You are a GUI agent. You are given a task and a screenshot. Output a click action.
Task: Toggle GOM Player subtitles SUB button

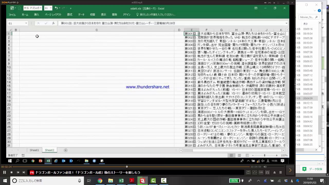pyautogui.click(x=261, y=172)
